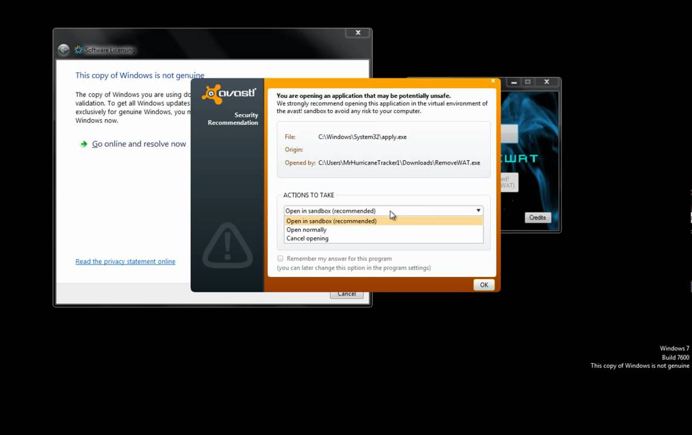Click the avast! logo in the security dialog
This screenshot has height=435, width=692.
click(x=229, y=94)
